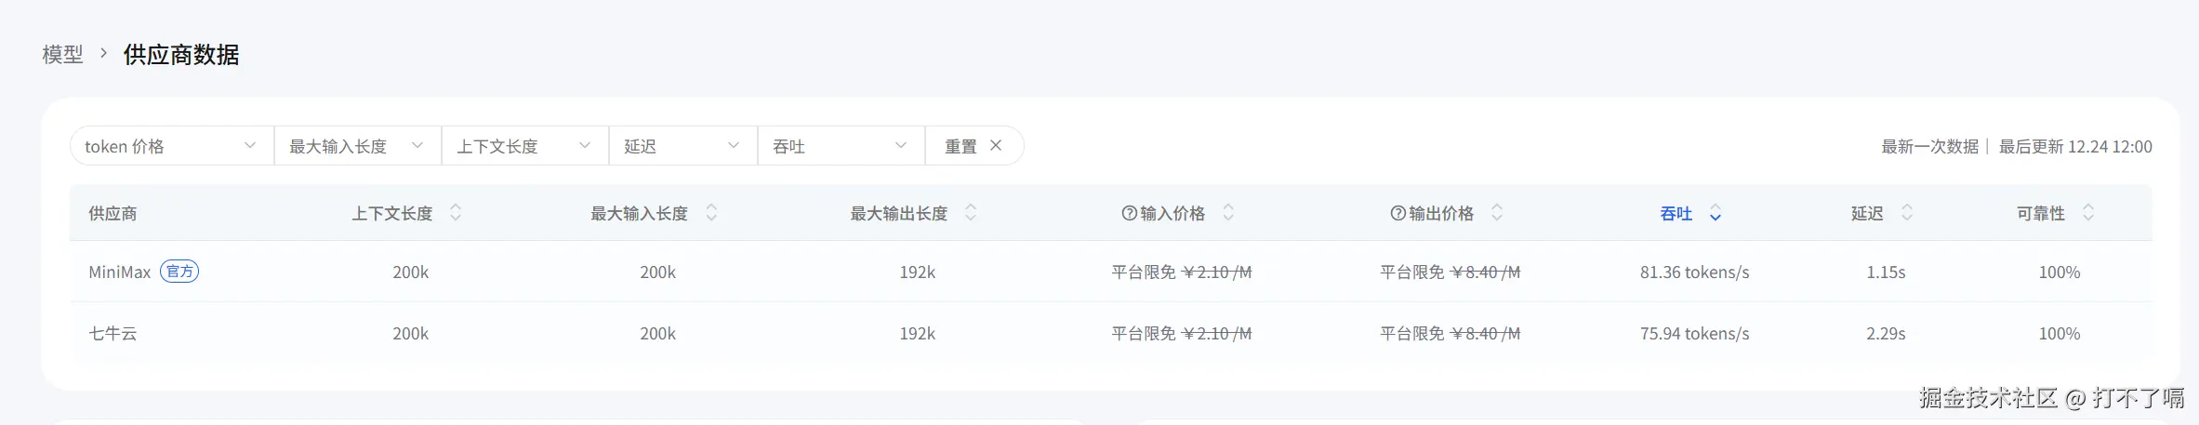2199x425 pixels.
Task: Open the token 价格 filter dropdown
Action: [171, 146]
